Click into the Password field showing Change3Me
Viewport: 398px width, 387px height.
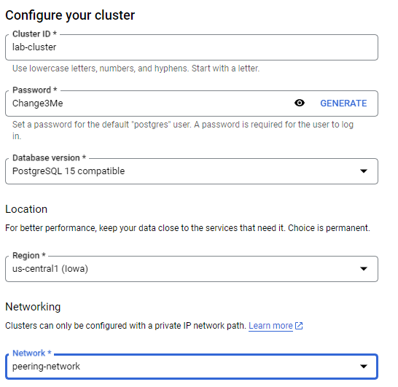click(x=149, y=103)
